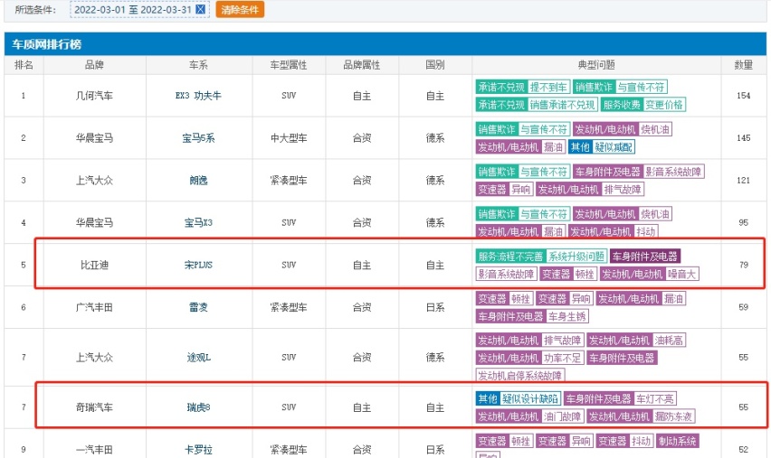Click the 品牌 column header
The image size is (771, 458).
pyautogui.click(x=94, y=65)
